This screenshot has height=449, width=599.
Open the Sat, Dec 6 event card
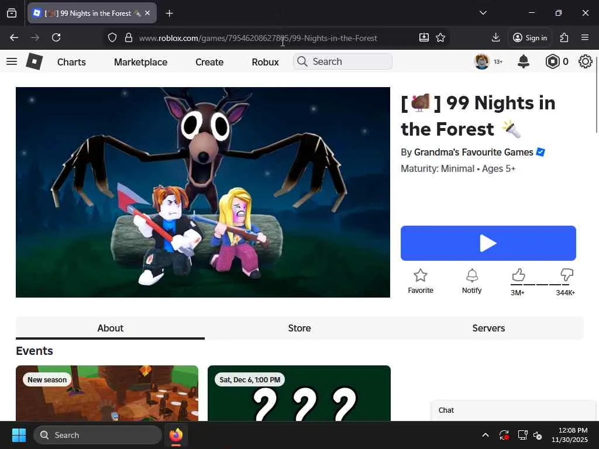(299, 393)
